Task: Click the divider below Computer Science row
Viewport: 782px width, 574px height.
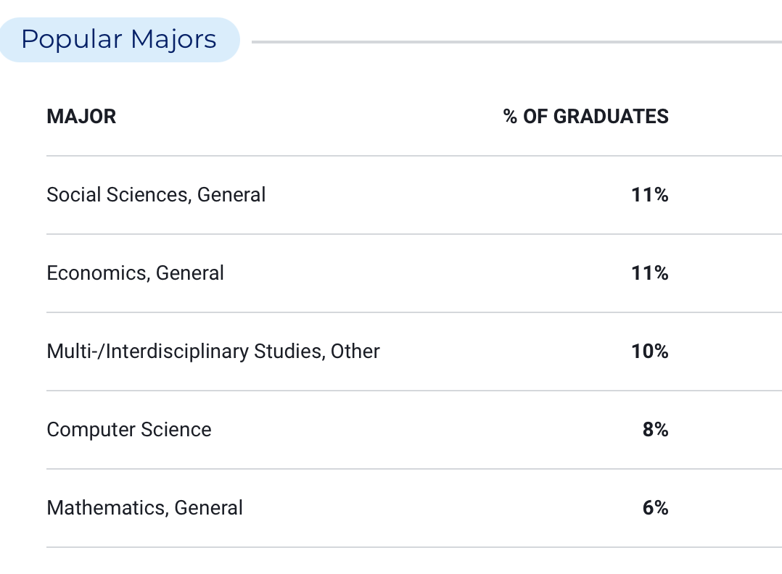Action: click(414, 468)
